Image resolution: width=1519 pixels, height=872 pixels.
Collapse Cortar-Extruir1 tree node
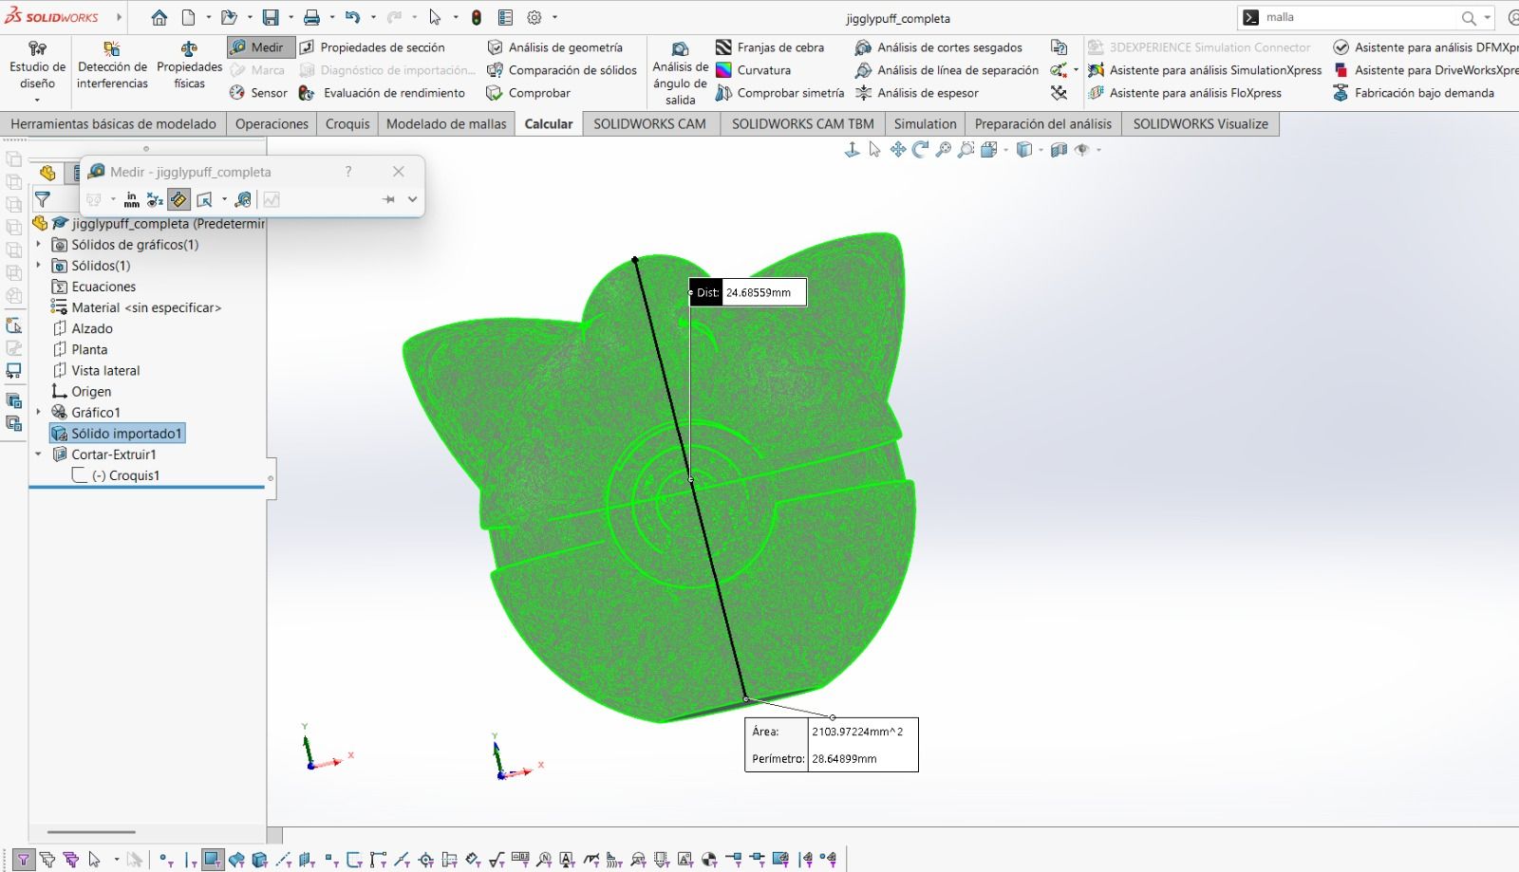[39, 455]
